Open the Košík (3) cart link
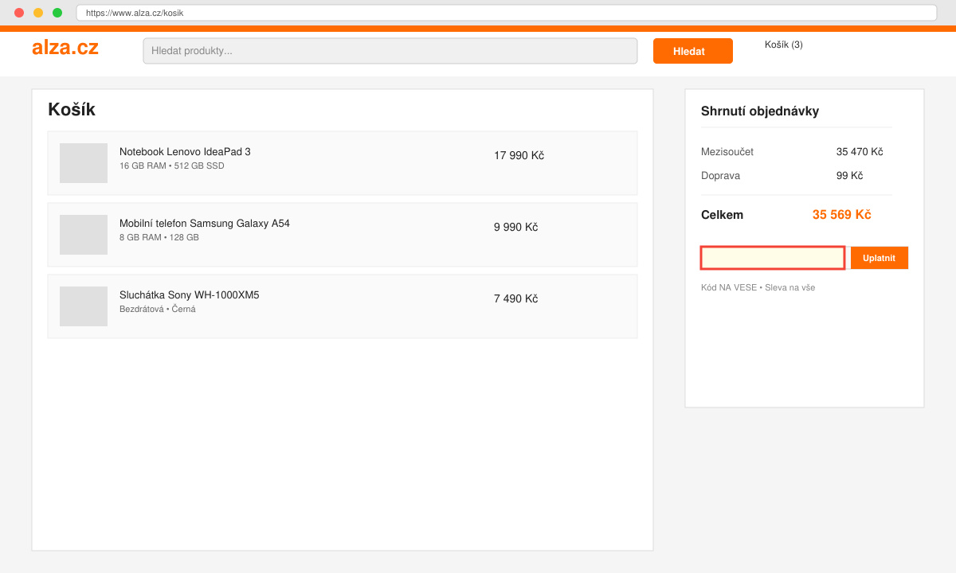Screen dimensions: 956x573 pyautogui.click(x=783, y=45)
